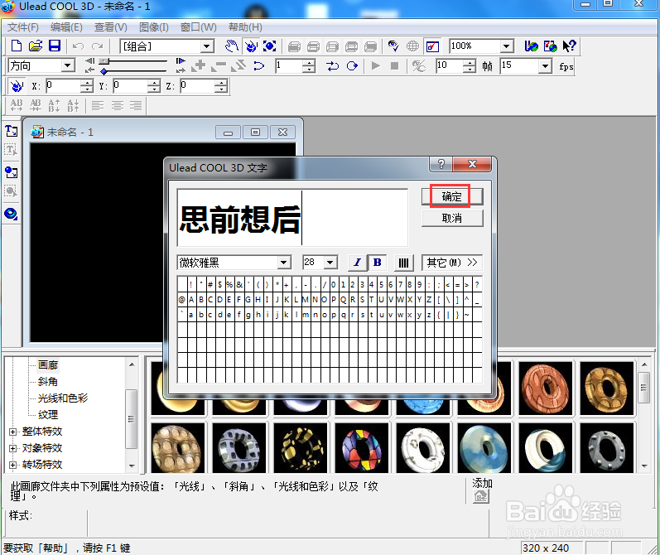Screen dimensions: 660x555
Task: Click the Play animation button
Action: (375, 66)
